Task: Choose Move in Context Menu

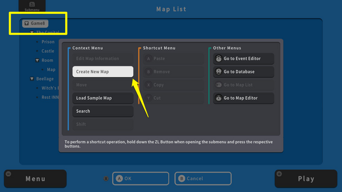Action: [103, 85]
